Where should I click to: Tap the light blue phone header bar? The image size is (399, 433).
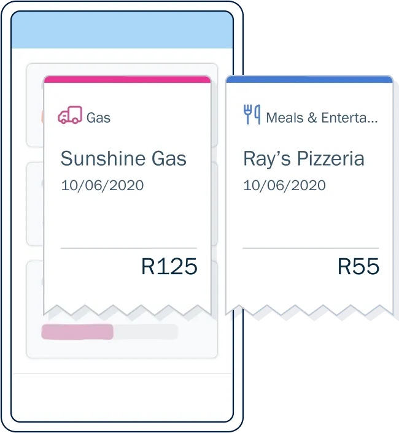(x=122, y=31)
